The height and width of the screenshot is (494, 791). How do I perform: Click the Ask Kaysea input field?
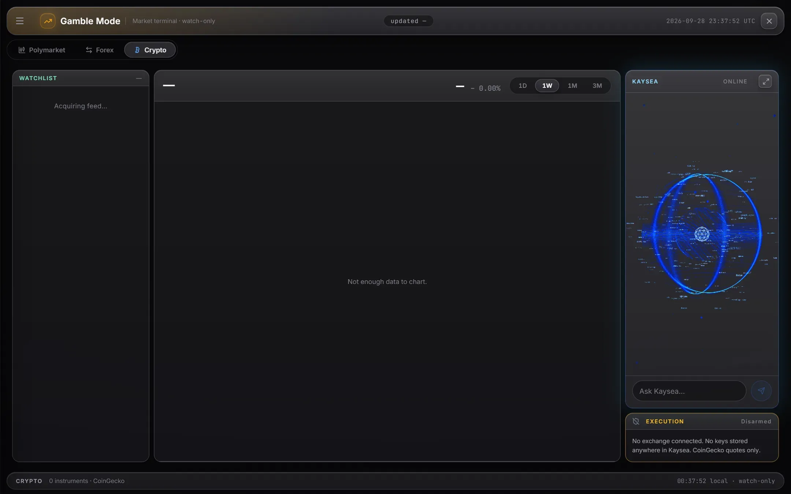689,391
